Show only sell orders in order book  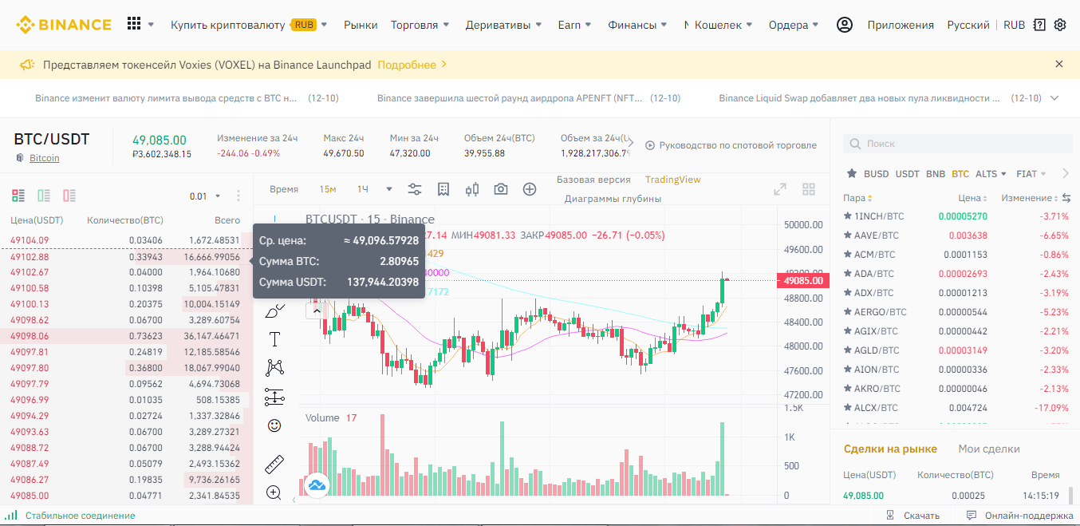click(69, 196)
